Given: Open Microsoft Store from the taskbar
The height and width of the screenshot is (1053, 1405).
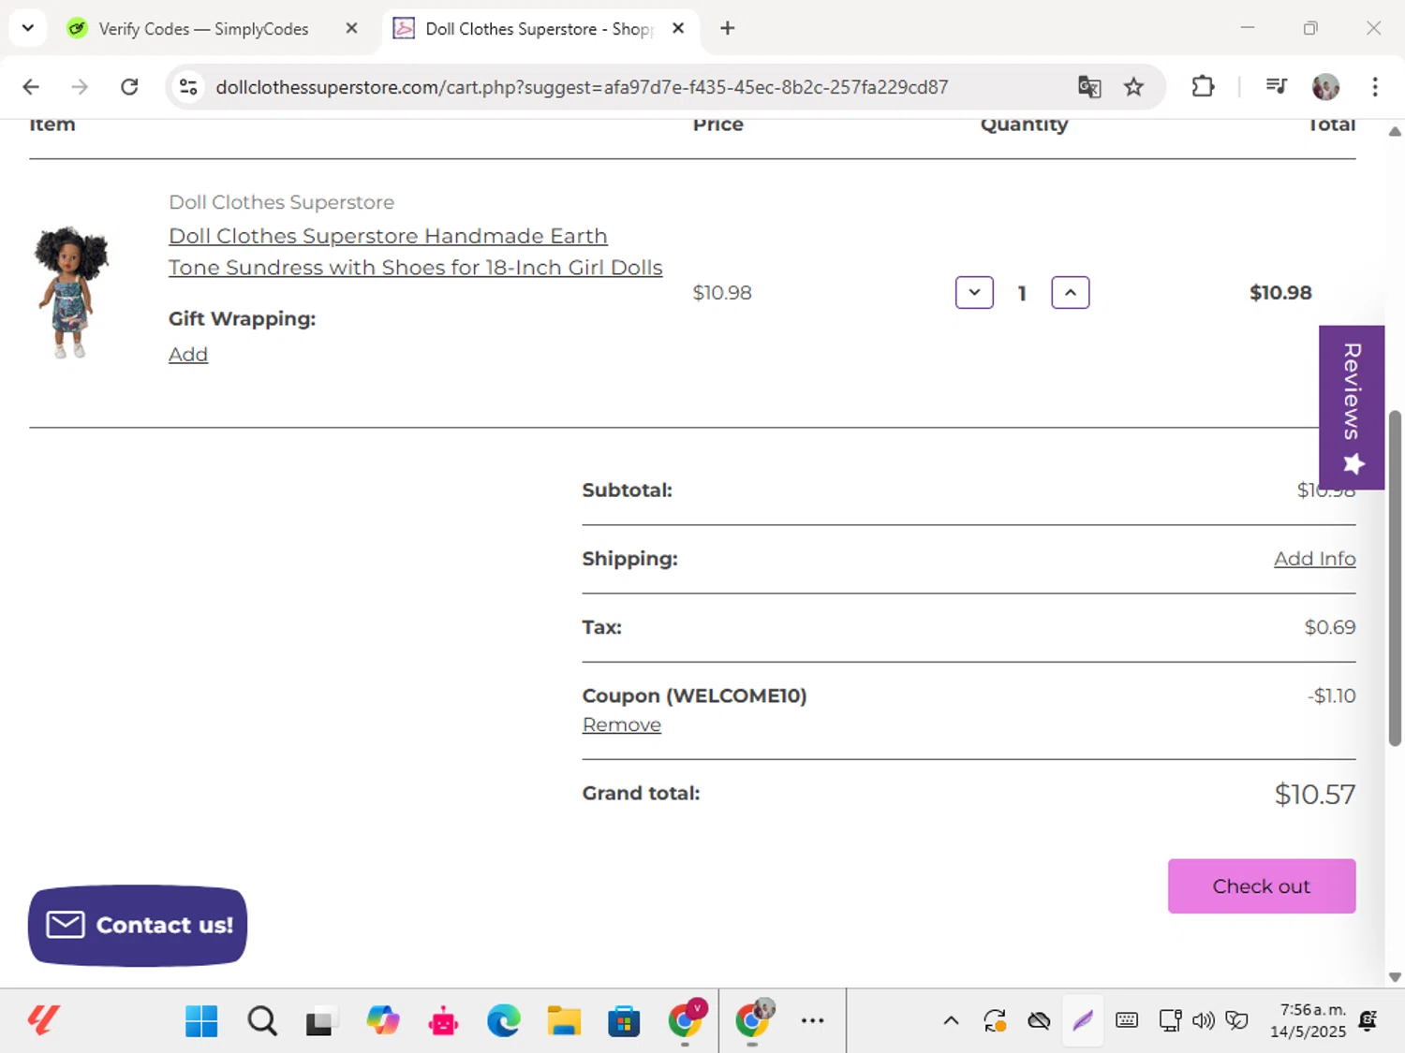Looking at the screenshot, I should 624,1021.
